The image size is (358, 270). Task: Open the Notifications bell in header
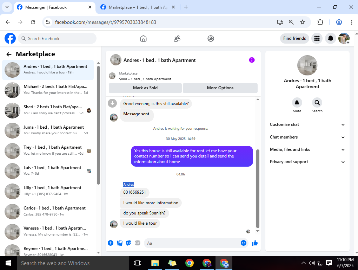tap(330, 38)
